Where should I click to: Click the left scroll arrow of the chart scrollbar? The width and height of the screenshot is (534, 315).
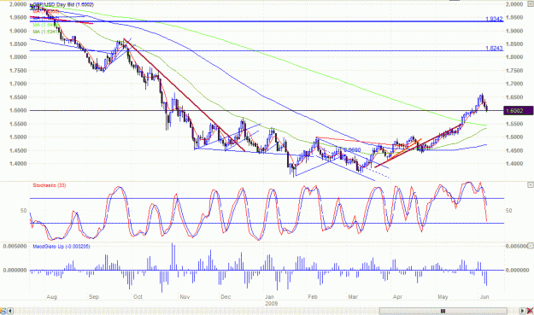10,311
